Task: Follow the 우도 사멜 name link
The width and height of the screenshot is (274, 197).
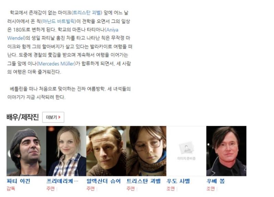Action: (178, 181)
